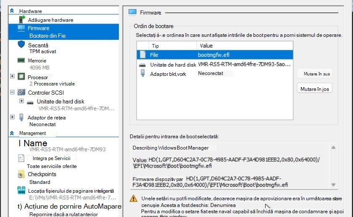Click the Mutare în sus button
353x217 pixels.
coord(315,74)
